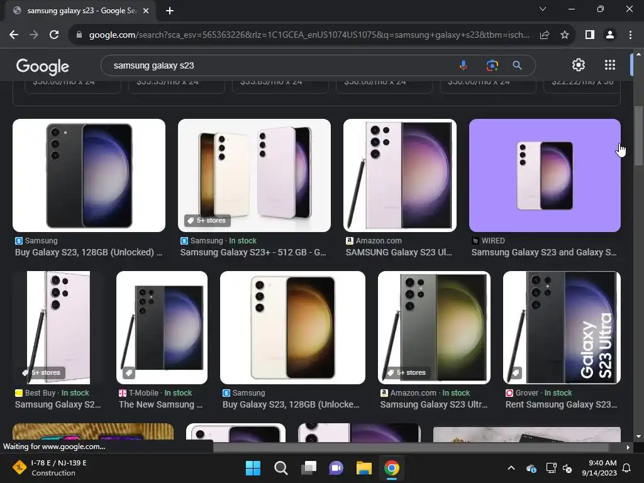The image size is (644, 483).
Task: Open the WIRED purple background image
Action: click(545, 175)
